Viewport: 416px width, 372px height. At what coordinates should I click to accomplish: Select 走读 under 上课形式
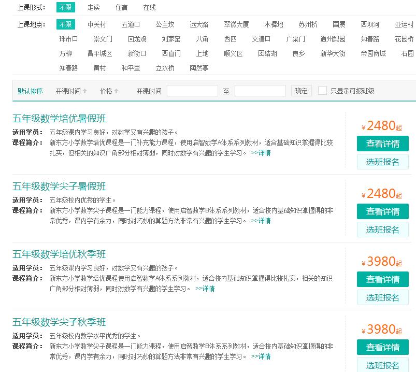pyautogui.click(x=94, y=8)
